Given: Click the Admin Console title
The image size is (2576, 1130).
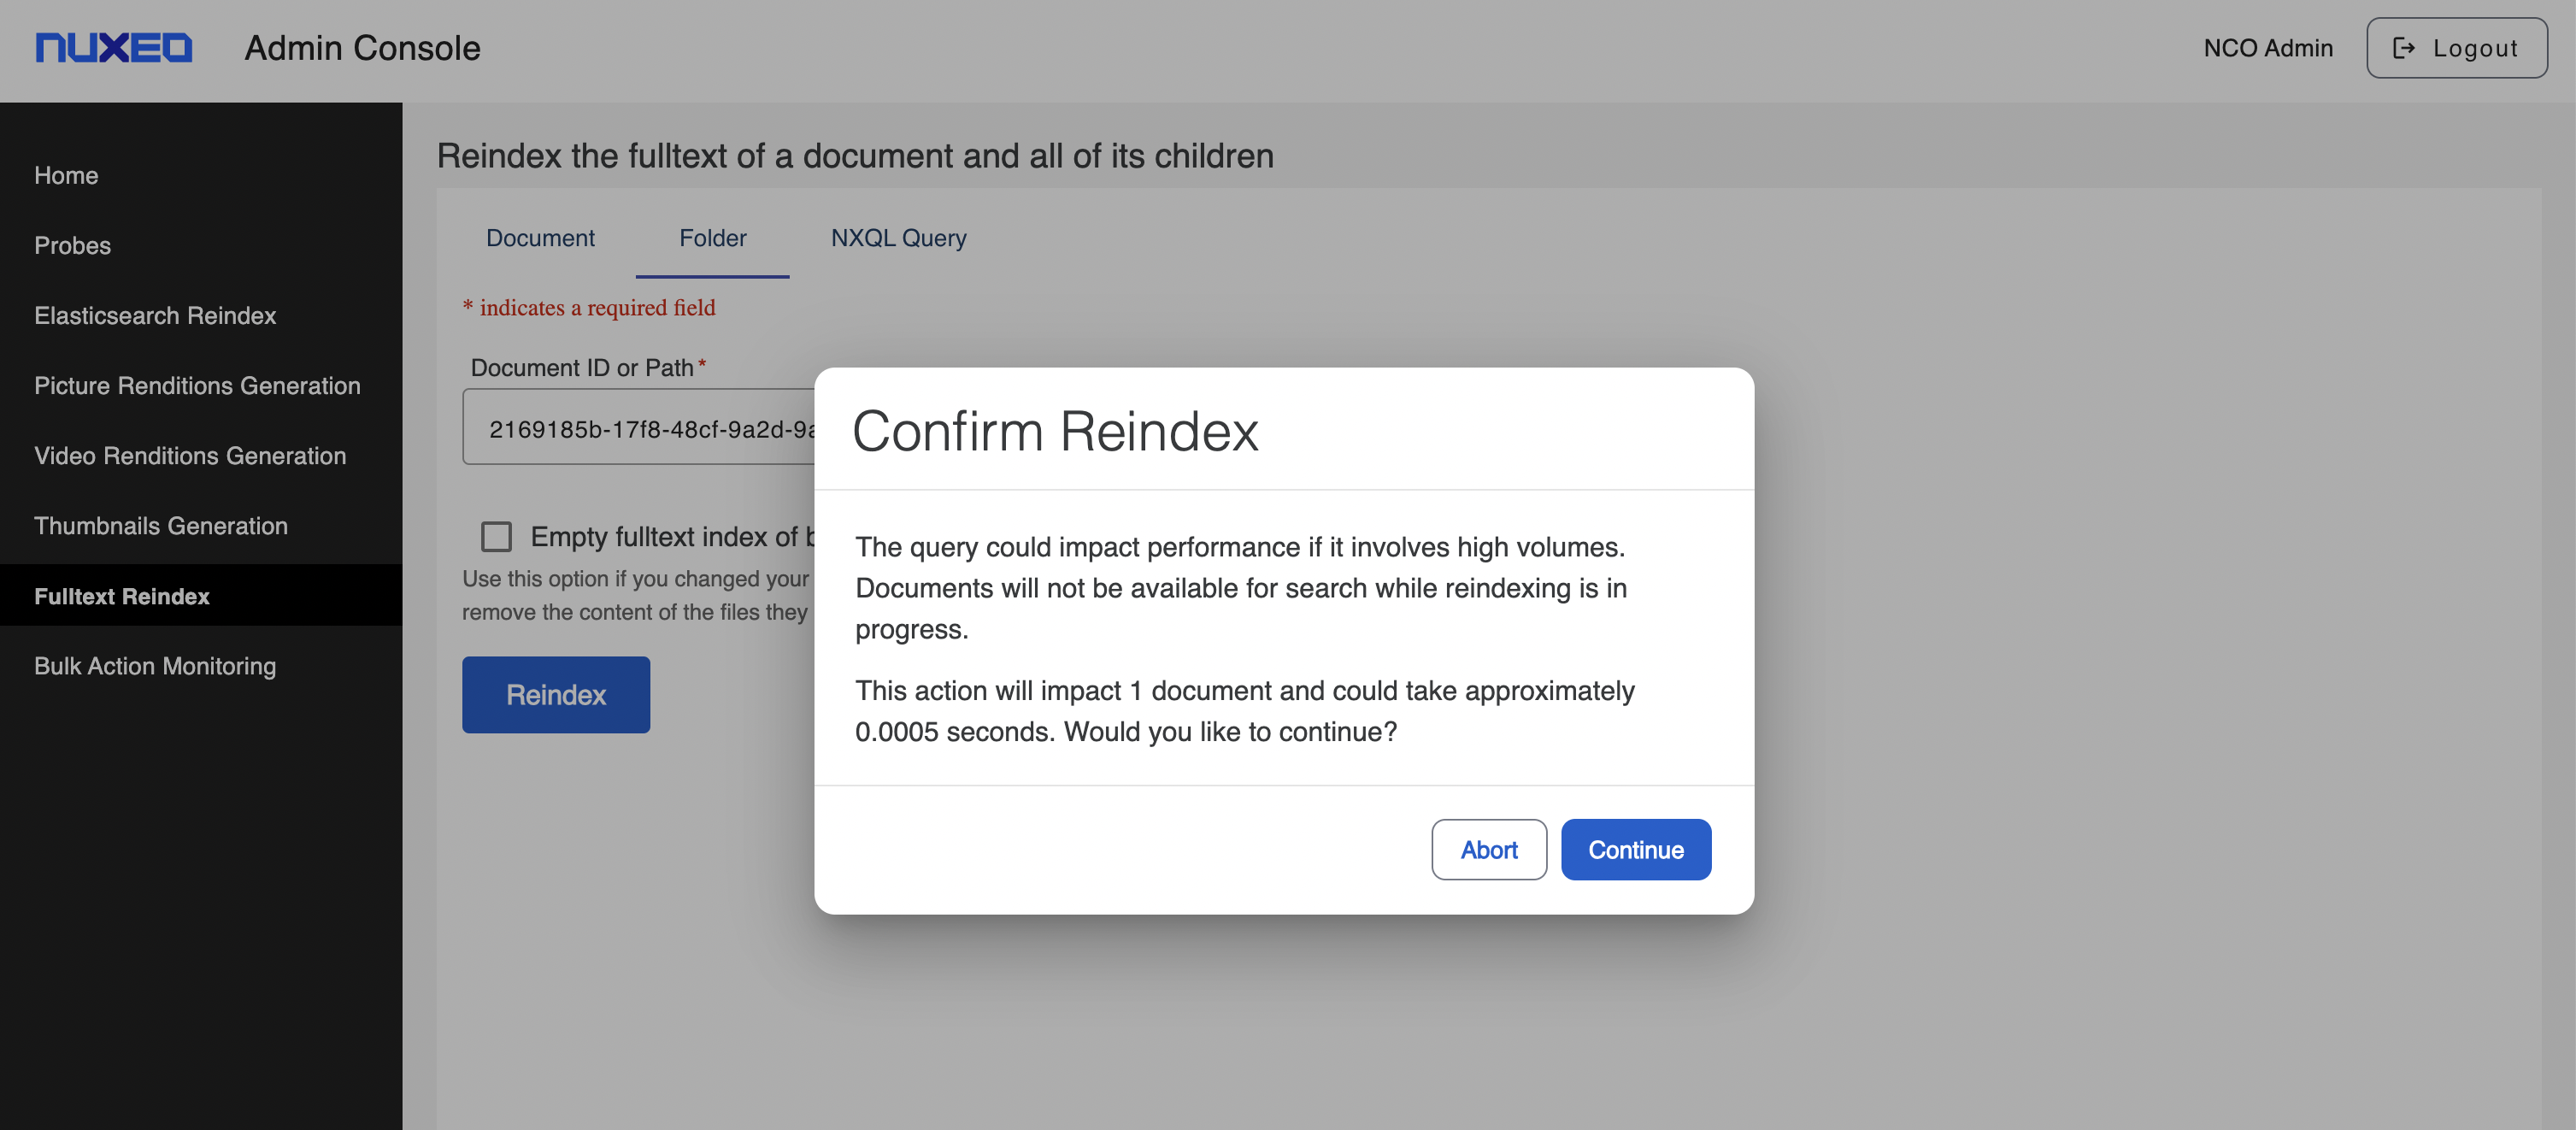Looking at the screenshot, I should click(362, 48).
